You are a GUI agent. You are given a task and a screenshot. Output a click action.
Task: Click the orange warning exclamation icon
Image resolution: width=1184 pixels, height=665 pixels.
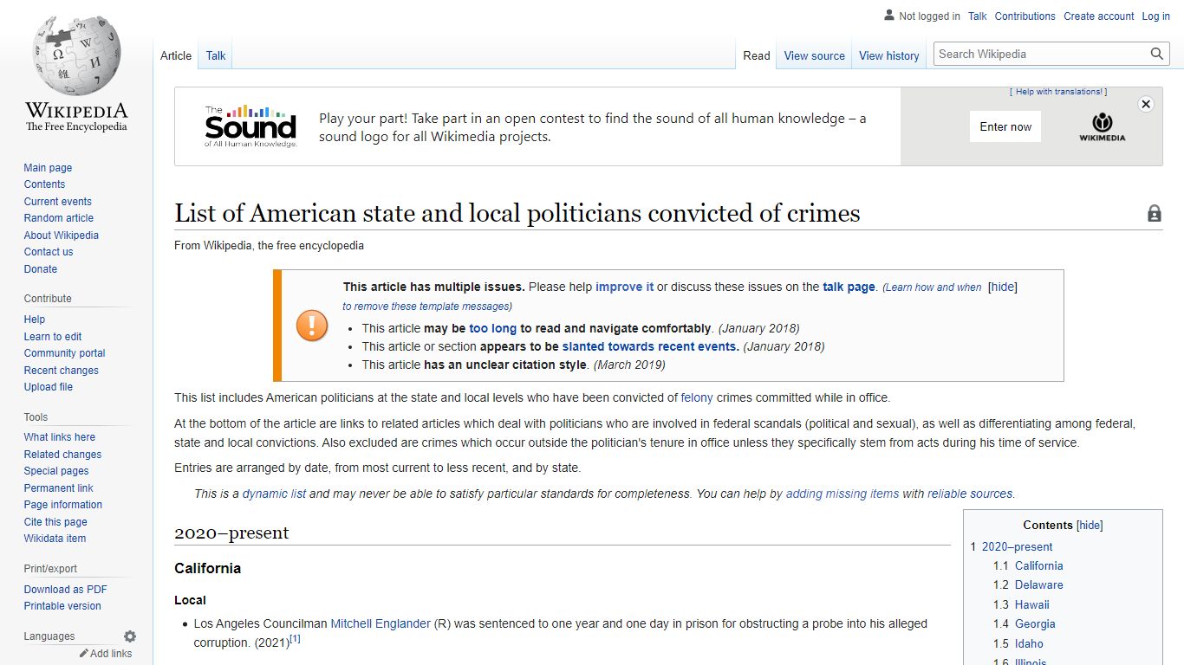pyautogui.click(x=312, y=326)
